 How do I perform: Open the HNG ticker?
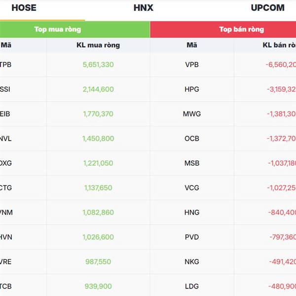(x=192, y=213)
